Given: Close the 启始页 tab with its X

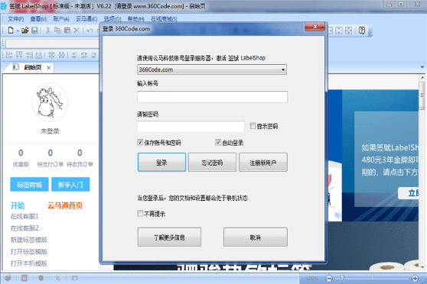Looking at the screenshot, I should tap(48, 68).
